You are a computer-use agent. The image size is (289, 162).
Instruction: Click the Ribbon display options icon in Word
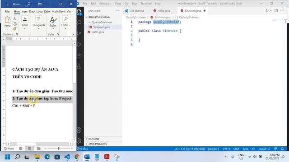point(40,4)
